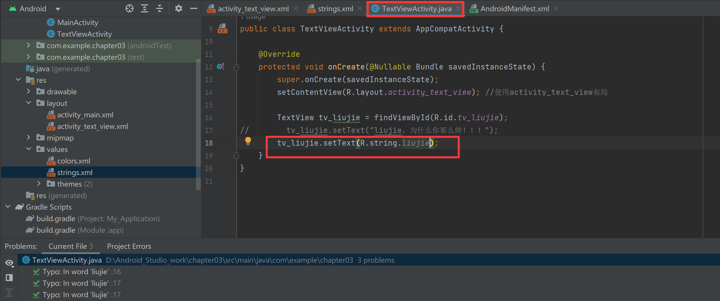
Task: Expand the mipmap folder
Action: click(28, 138)
